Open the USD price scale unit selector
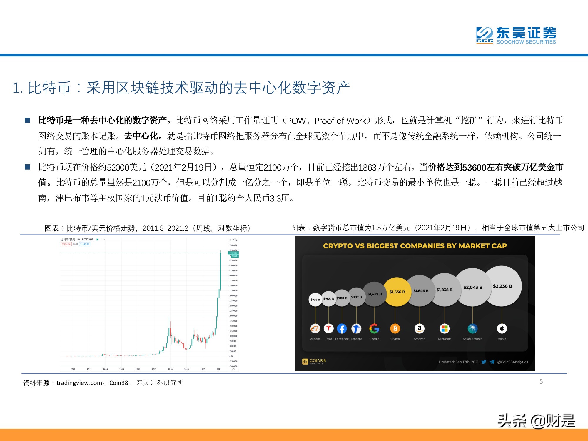Viewport: 588px width, 441px height. pyautogui.click(x=233, y=240)
